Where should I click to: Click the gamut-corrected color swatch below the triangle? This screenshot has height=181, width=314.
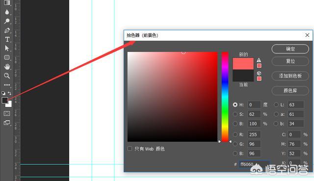coord(259,66)
